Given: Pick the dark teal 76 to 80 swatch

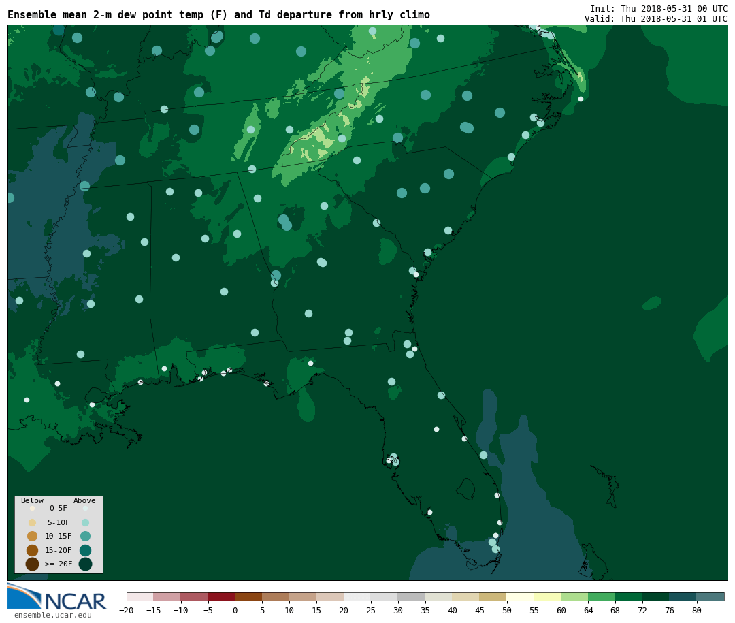Looking at the screenshot, I should [x=684, y=596].
